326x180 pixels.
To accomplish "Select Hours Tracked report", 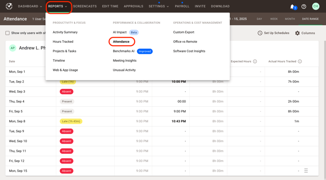I will click(63, 42).
